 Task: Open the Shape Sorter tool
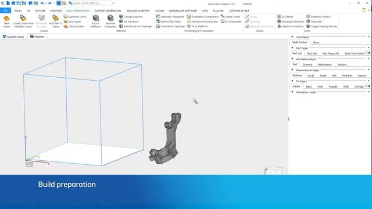point(230,17)
